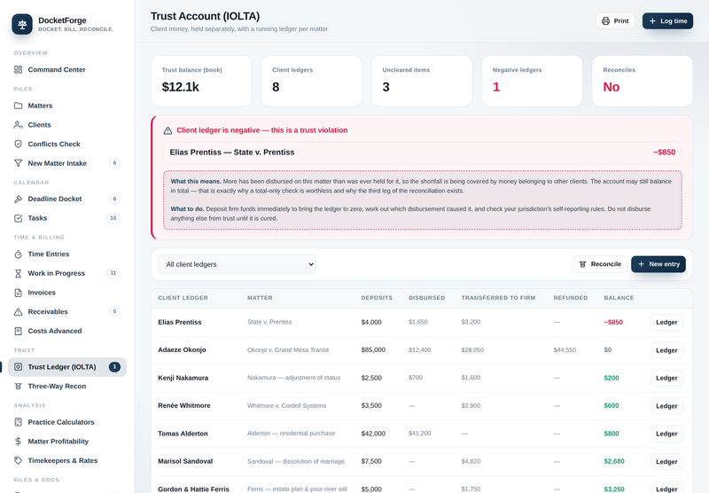Click the Tasks checkbox icon
Screen dimensions: 709x493
point(18,218)
